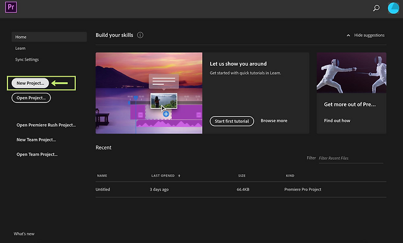Click the Premiere Pro logo icon
403x243 pixels.
[11, 7]
